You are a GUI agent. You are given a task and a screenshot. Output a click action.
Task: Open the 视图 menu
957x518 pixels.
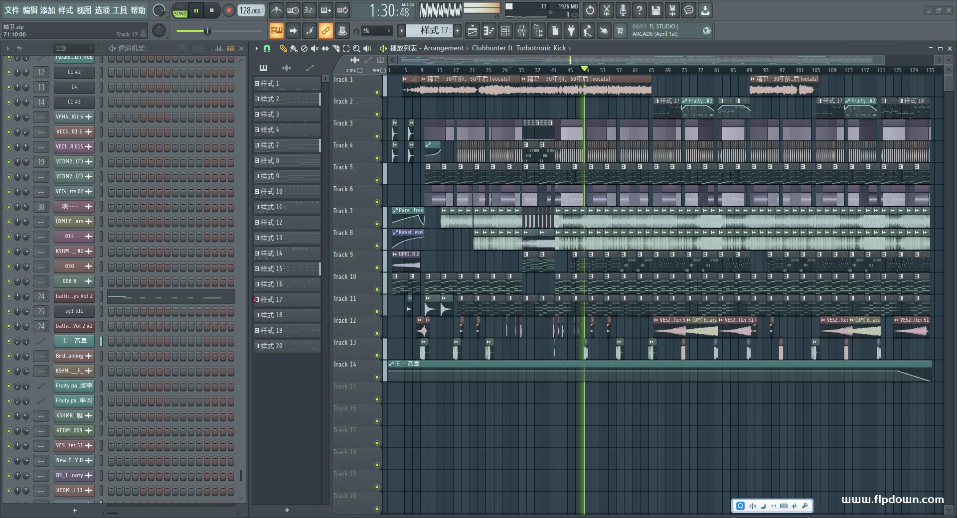coord(84,10)
